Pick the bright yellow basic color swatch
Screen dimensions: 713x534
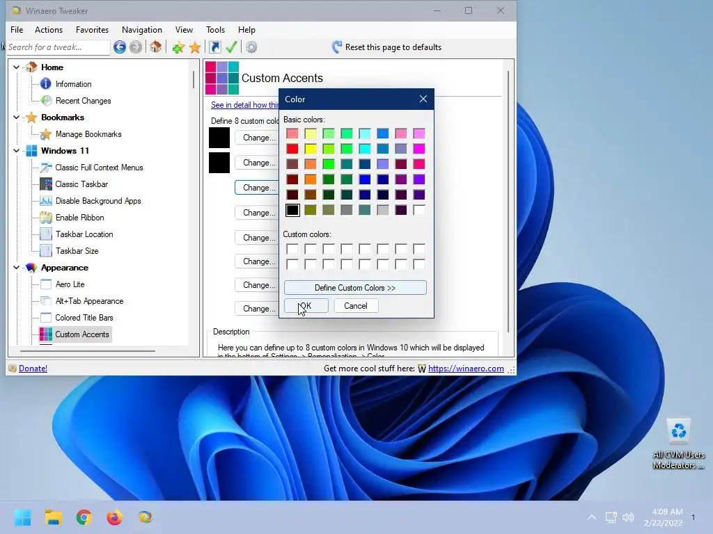[311, 149]
